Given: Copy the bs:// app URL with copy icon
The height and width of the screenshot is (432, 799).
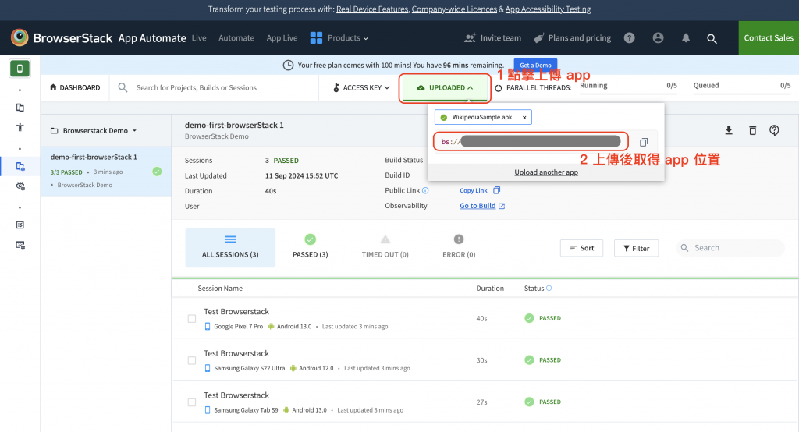Looking at the screenshot, I should pyautogui.click(x=644, y=142).
